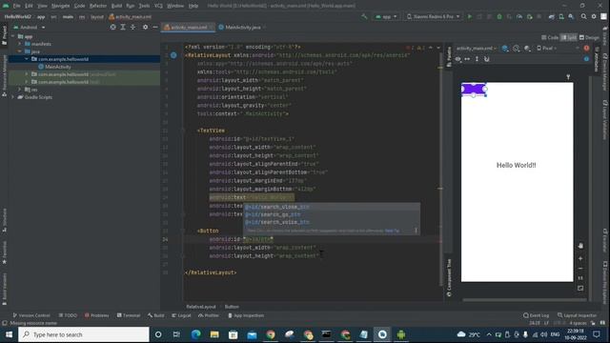Collapse the java folder

coord(19,51)
